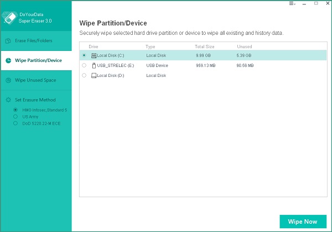Select the USB_STRELEC (E:) radio button
This screenshot has width=332, height=232.
coord(84,65)
